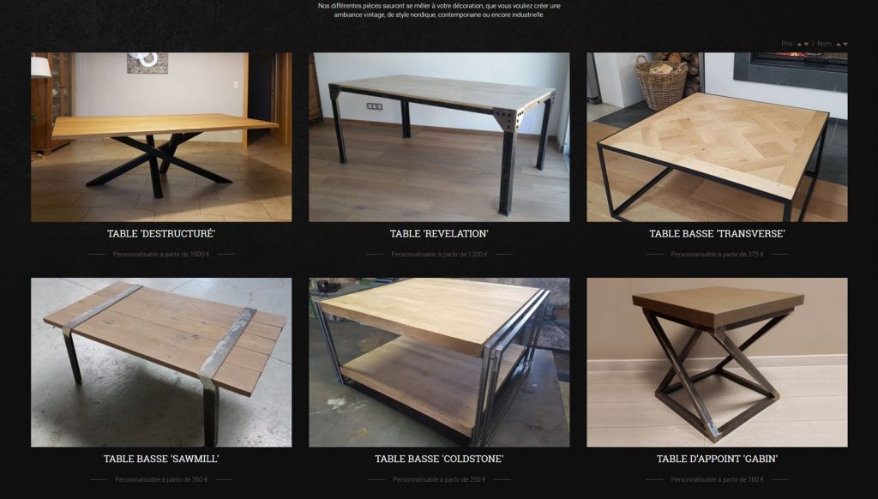
Task: Click the TABLE BASSE 'TRANSVERSE' title
Action: coord(717,233)
